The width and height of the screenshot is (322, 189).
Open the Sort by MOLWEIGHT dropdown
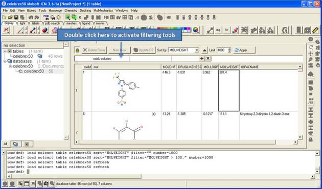183,50
